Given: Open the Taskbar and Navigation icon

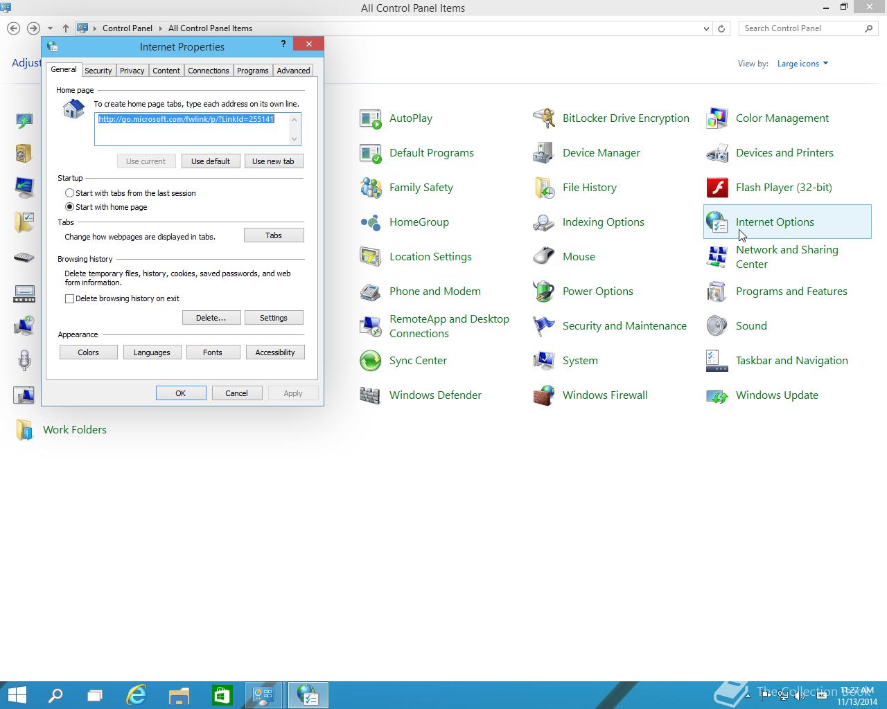Looking at the screenshot, I should (x=717, y=361).
